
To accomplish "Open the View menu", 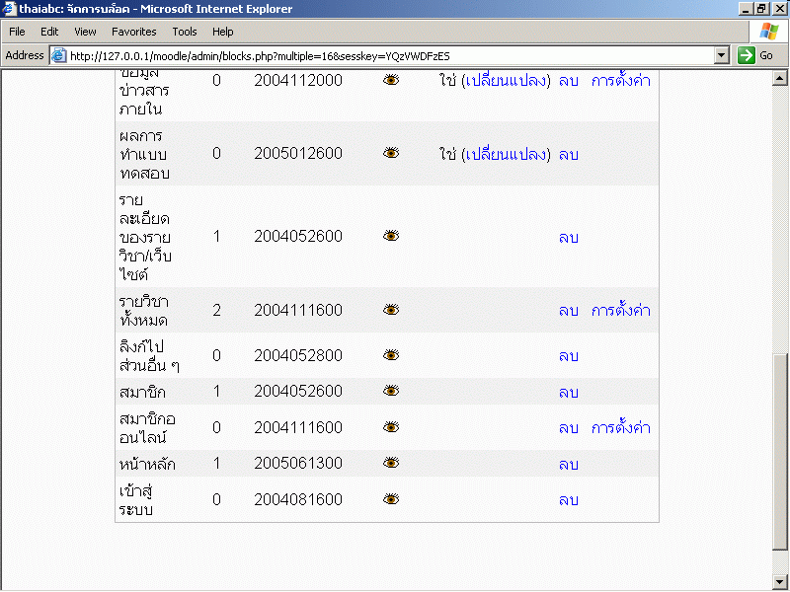I will pos(85,32).
